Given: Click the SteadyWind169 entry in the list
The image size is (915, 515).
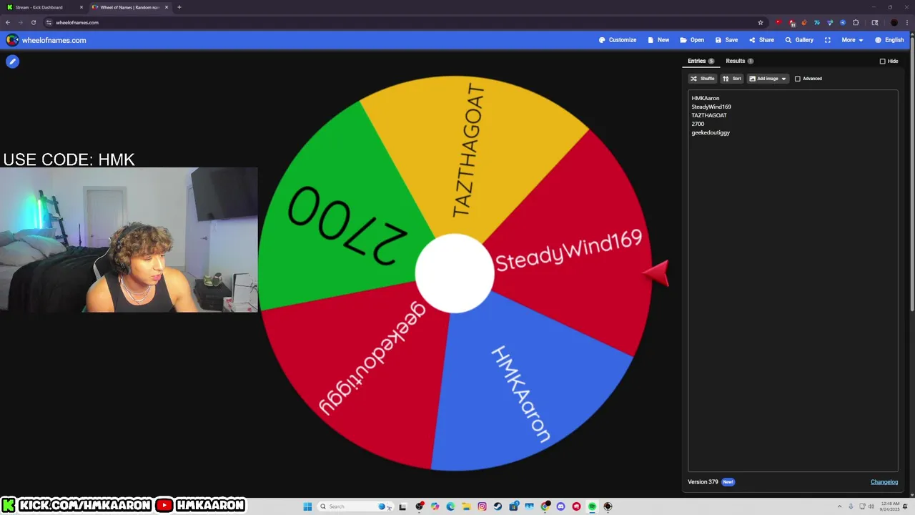Looking at the screenshot, I should (711, 107).
